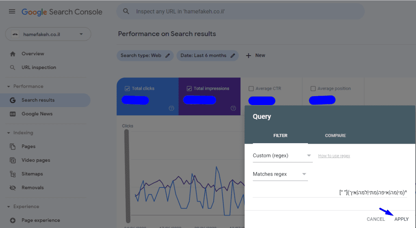Viewport: 416px width, 228px height.
Task: Click the regex expression input field
Action: (329, 192)
